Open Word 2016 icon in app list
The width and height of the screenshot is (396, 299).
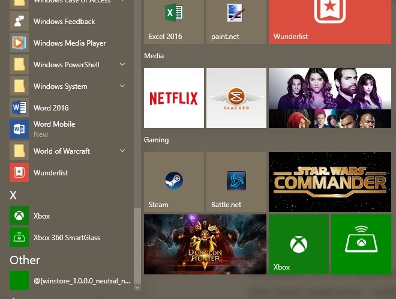[x=19, y=107]
